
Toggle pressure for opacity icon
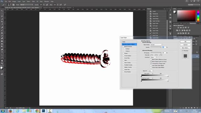(47, 5)
